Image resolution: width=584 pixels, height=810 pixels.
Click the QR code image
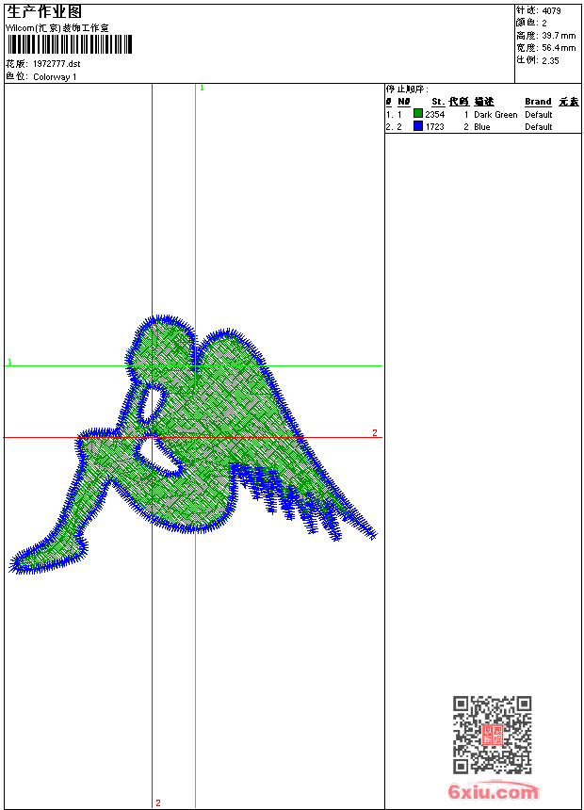pyautogui.click(x=492, y=735)
